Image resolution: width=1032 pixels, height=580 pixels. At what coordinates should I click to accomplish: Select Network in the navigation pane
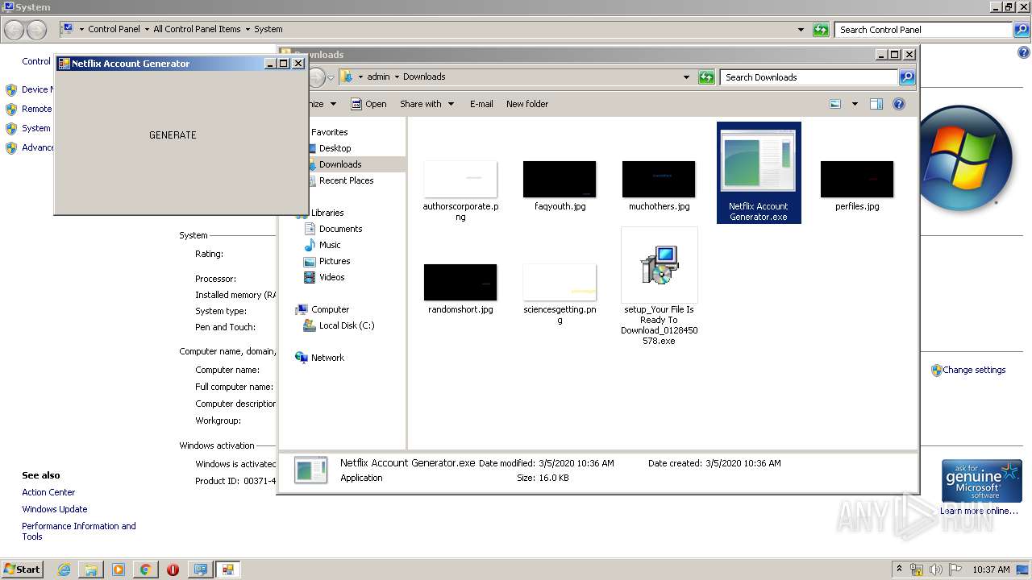327,358
